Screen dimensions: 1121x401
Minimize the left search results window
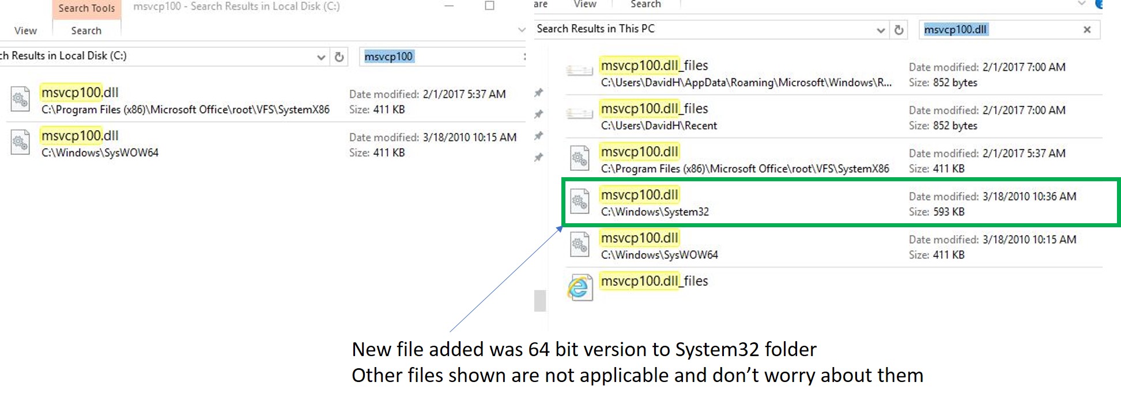[450, 6]
